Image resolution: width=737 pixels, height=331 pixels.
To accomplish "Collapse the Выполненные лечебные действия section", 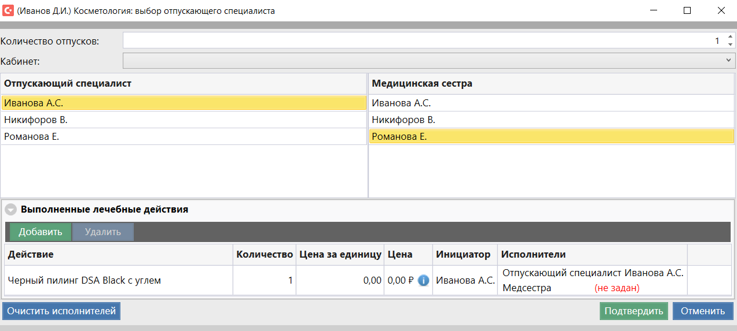I will [x=10, y=210].
